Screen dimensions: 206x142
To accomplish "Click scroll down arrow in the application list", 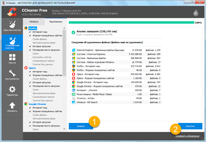I will (x=64, y=129).
